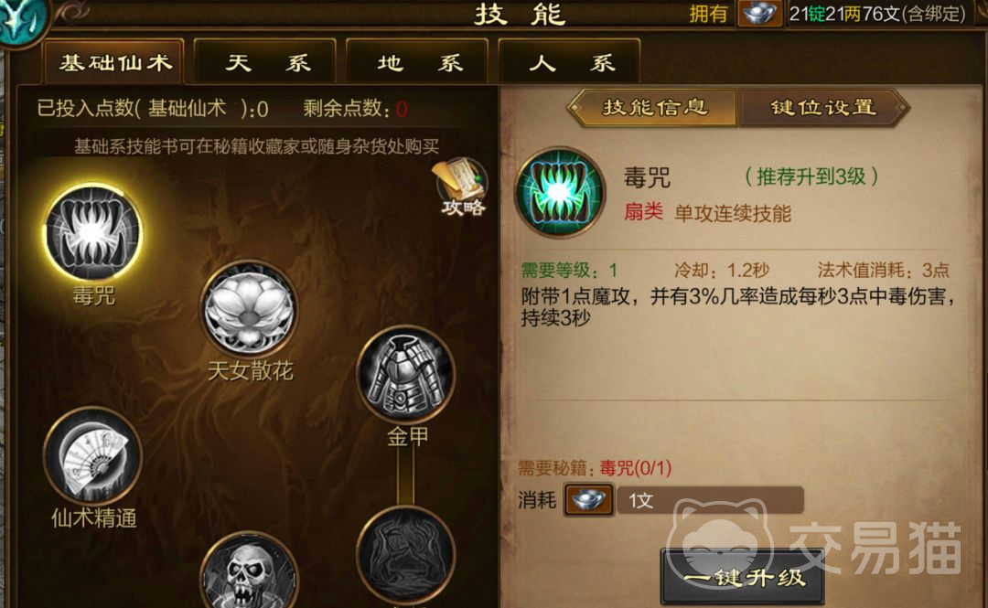Switch to the 人系 tab
Screen dimensions: 988x608
coord(569,62)
